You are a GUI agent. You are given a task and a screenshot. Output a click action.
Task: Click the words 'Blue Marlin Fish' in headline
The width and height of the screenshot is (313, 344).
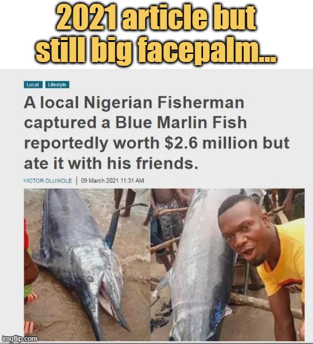[181, 122]
